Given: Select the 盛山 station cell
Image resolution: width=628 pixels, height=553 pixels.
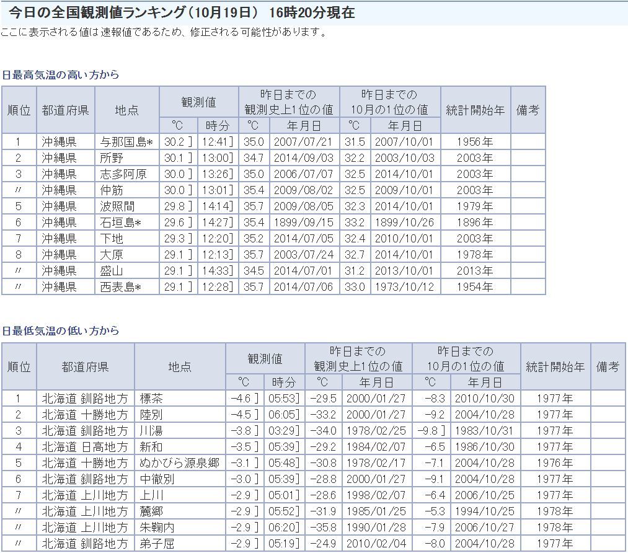Looking at the screenshot, I should coord(127,271).
